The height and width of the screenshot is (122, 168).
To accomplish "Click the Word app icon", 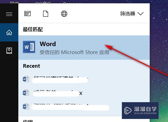I will coord(29,47).
